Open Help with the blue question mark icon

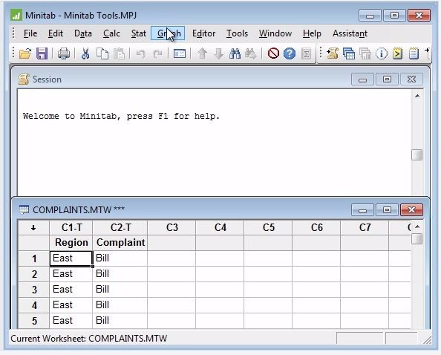click(290, 53)
